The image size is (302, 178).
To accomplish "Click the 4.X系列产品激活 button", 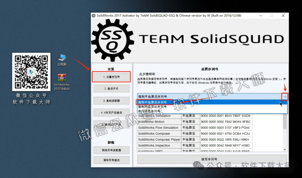I will pyautogui.click(x=111, y=112).
